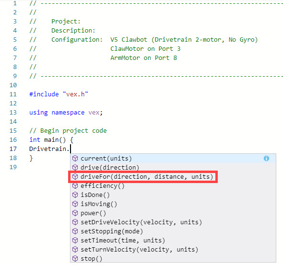Click the cube icon beside driveFor suggestion

click(x=75, y=177)
